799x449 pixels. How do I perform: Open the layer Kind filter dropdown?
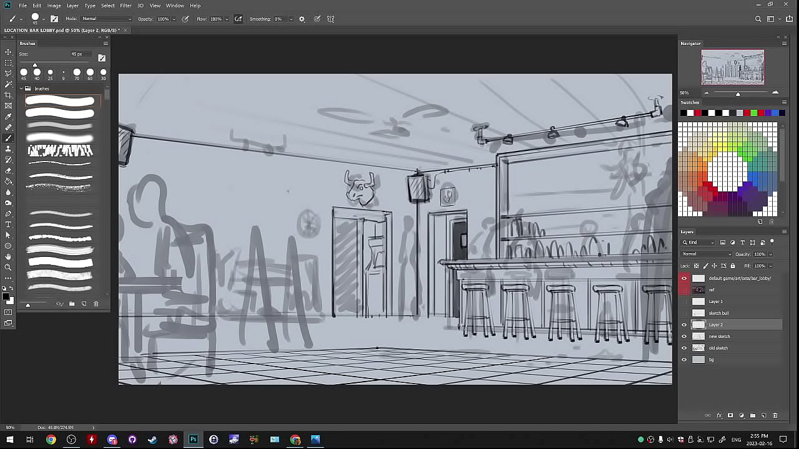click(x=699, y=242)
